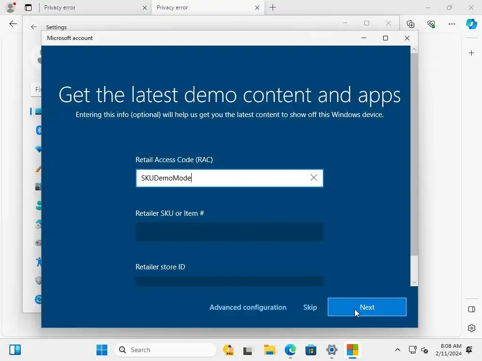The height and width of the screenshot is (361, 482).
Task: Show hidden system tray icons
Action: click(397, 350)
